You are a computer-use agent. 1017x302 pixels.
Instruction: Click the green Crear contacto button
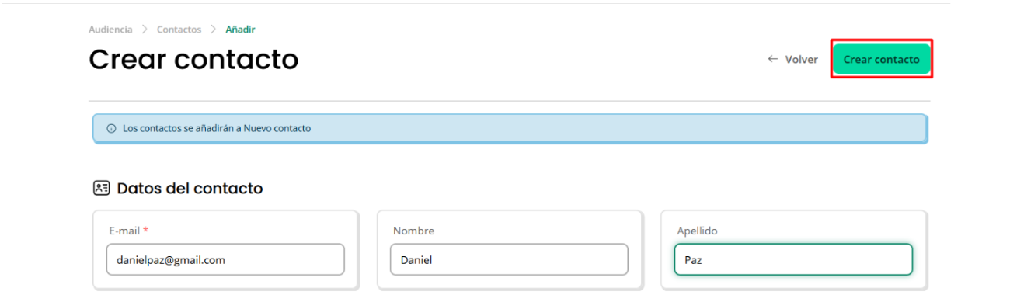pos(882,59)
